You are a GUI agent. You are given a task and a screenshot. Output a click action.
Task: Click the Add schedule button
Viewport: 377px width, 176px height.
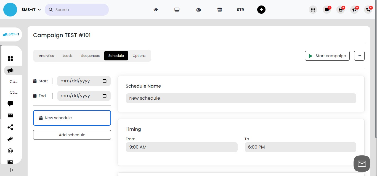point(72,135)
